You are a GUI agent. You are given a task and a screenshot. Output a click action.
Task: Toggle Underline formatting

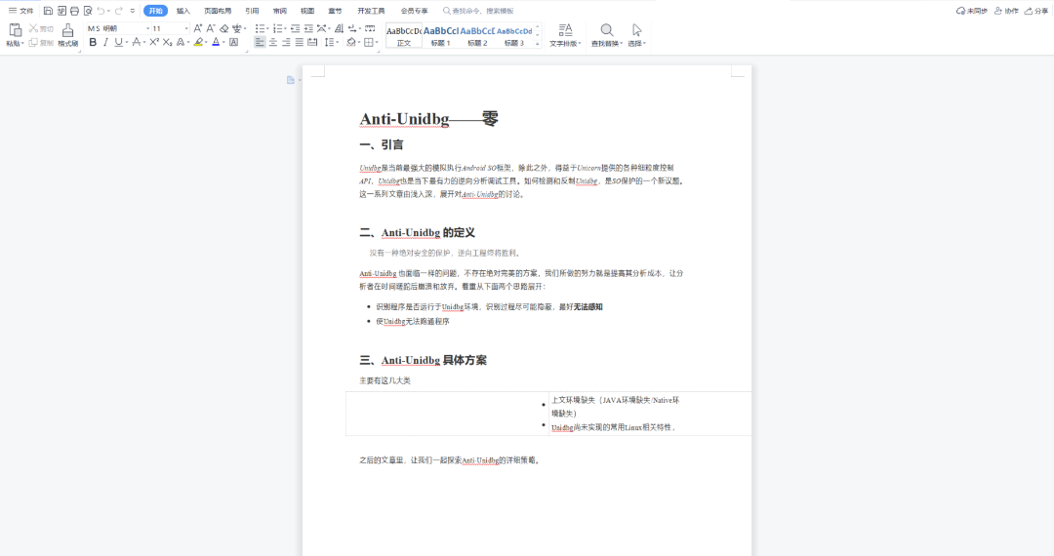click(x=118, y=42)
